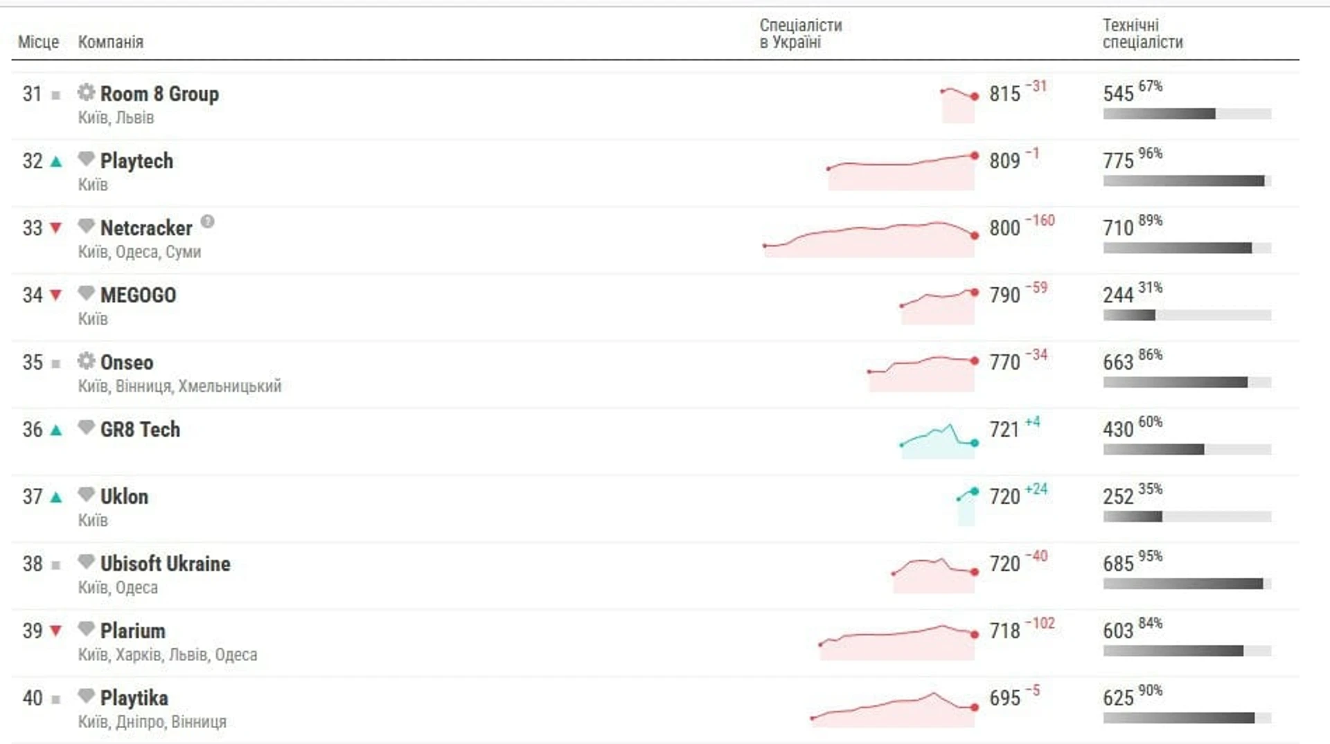
Task: Open the MEGOGO company link
Action: click(x=138, y=296)
